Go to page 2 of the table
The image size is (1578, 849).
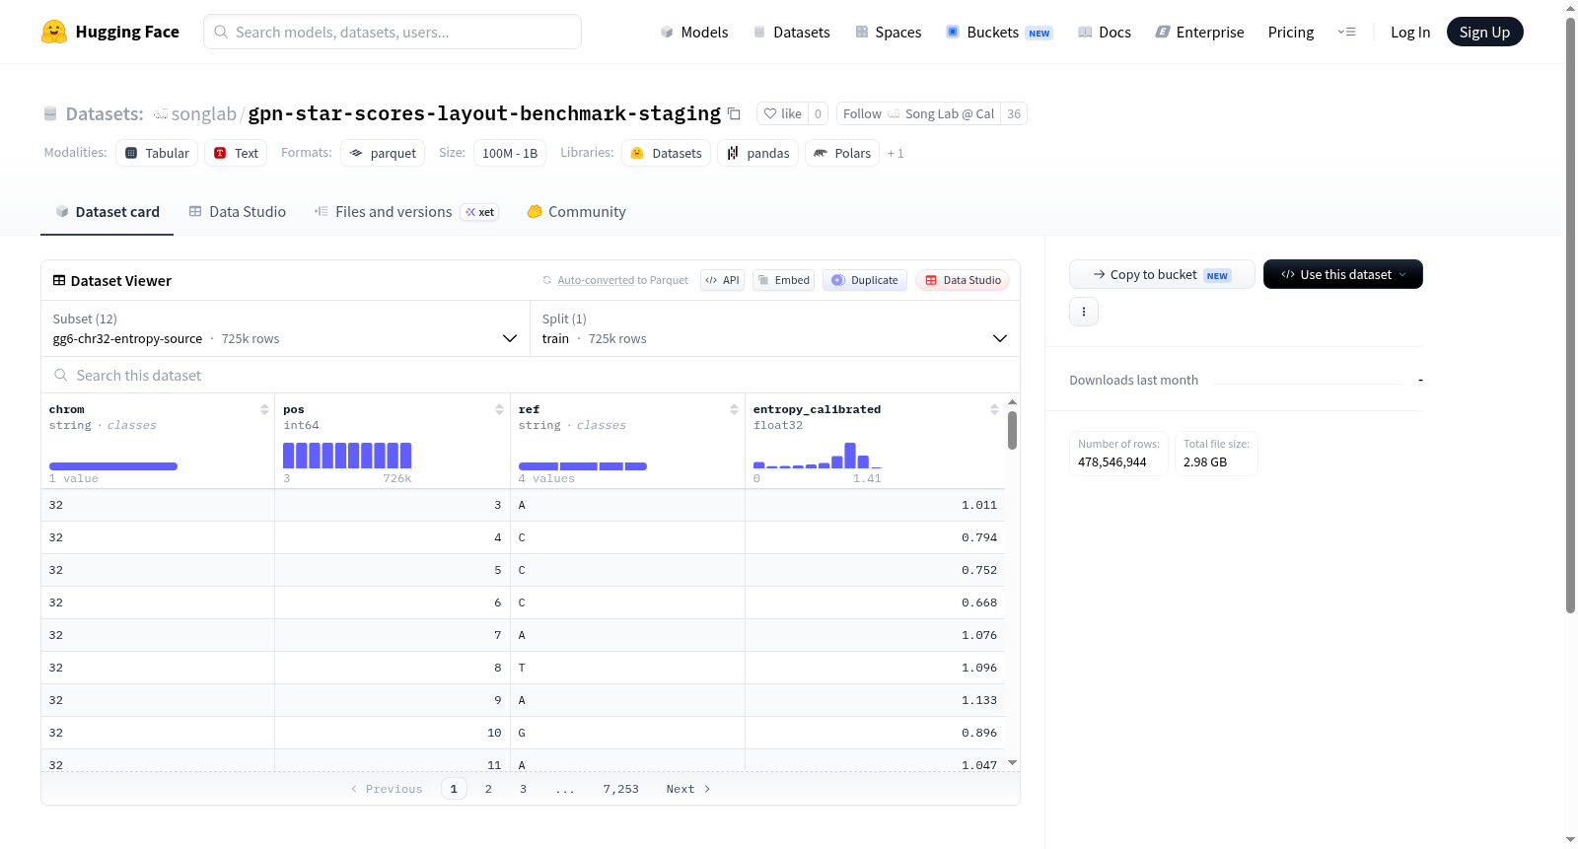pos(488,788)
